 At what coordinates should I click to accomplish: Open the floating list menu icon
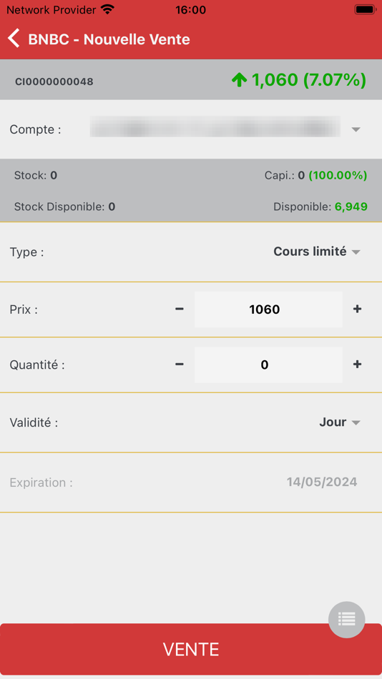(x=346, y=619)
